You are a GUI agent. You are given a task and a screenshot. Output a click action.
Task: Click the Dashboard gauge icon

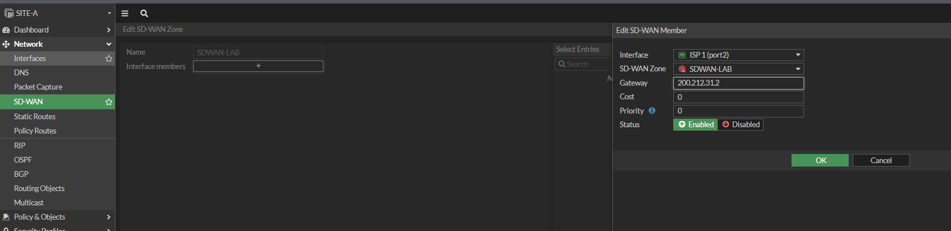point(6,30)
